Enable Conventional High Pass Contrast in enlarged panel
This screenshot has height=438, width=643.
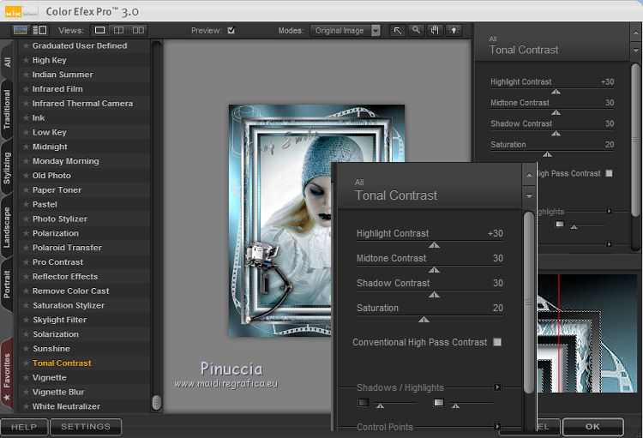tap(497, 342)
